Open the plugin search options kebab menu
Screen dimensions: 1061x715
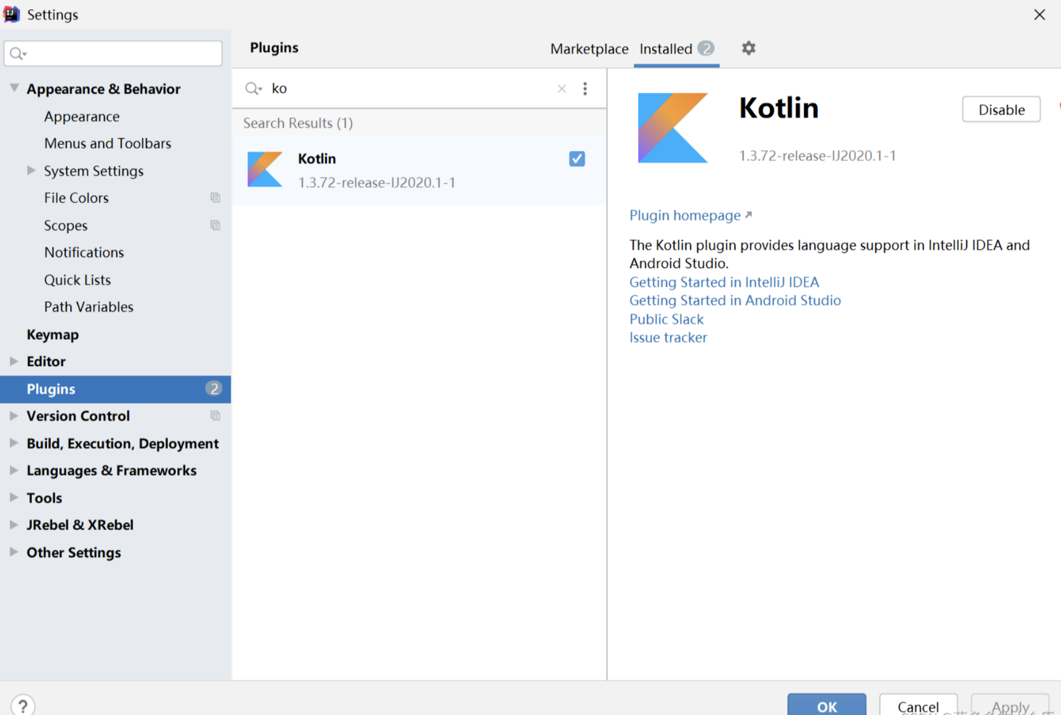click(585, 89)
